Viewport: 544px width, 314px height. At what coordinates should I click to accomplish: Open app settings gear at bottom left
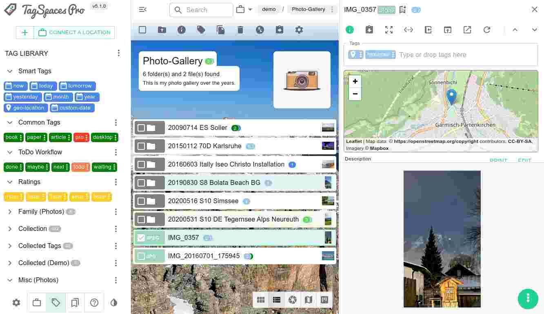pyautogui.click(x=16, y=303)
